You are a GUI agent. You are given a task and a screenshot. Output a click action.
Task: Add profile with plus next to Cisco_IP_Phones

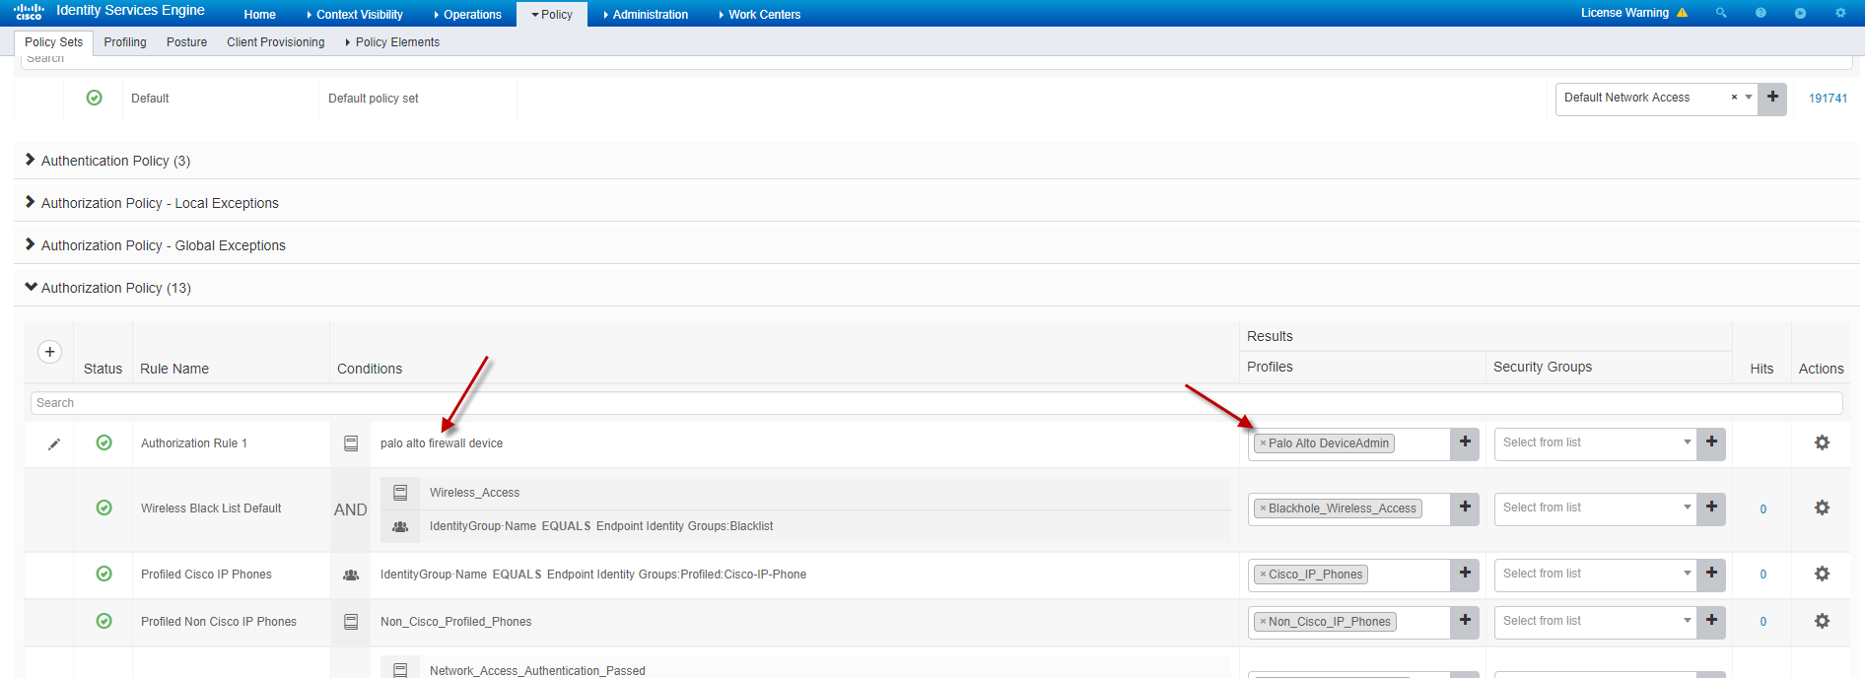coord(1465,574)
